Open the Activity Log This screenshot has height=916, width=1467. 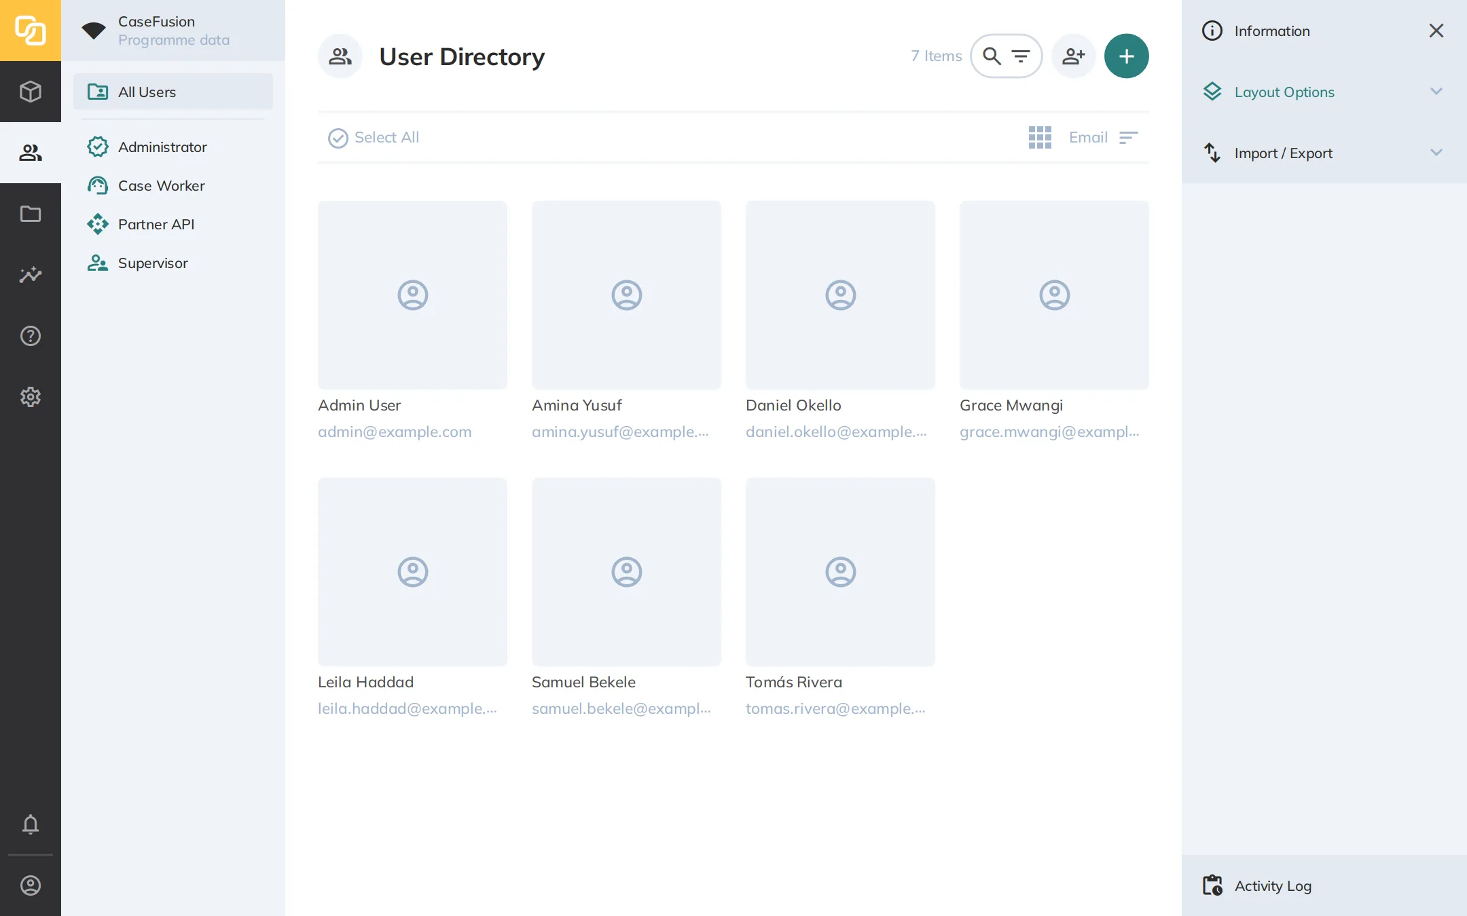pos(1324,885)
